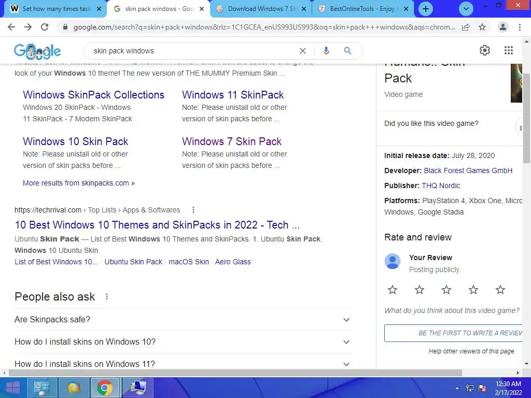The width and height of the screenshot is (531, 398).
Task: Open Ubuntu Skin Pack sublink
Action: pyautogui.click(x=133, y=262)
